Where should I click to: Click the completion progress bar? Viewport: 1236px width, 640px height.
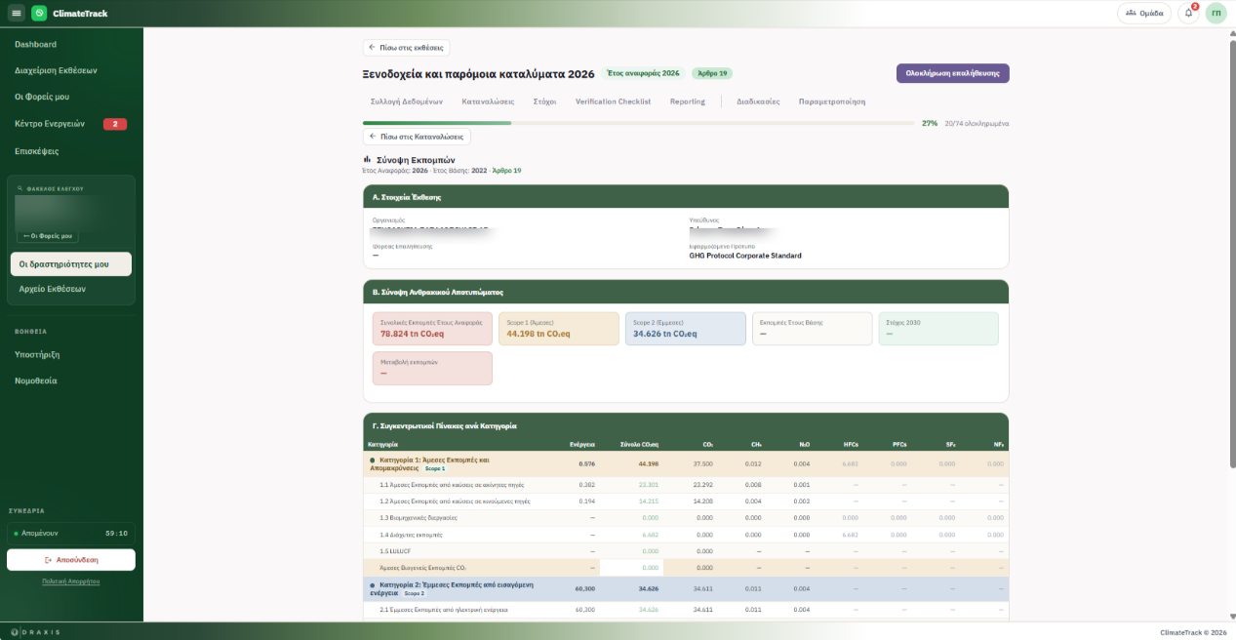(x=639, y=123)
